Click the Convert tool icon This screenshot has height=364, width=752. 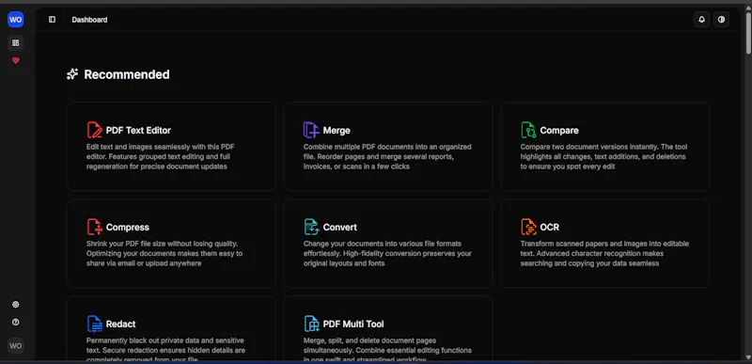pyautogui.click(x=311, y=227)
